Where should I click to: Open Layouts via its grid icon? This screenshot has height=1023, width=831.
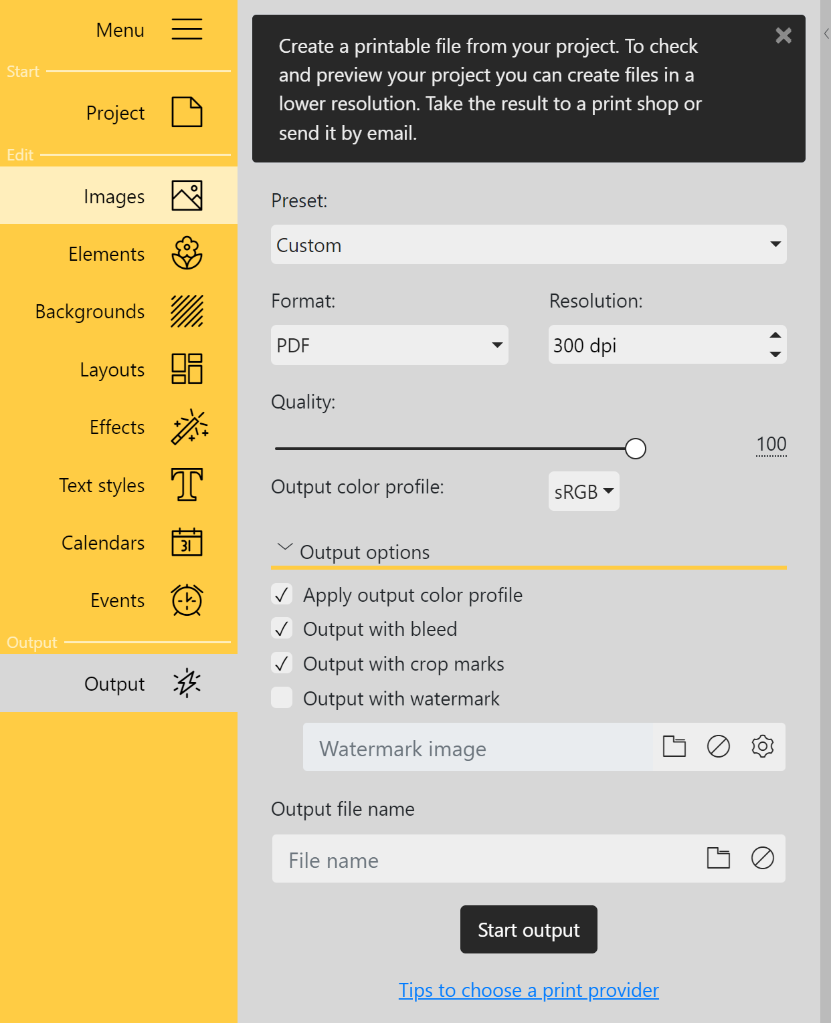(187, 368)
